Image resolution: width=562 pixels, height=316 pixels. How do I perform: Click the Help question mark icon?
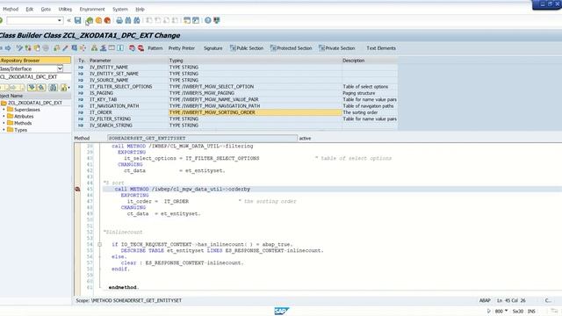208,20
